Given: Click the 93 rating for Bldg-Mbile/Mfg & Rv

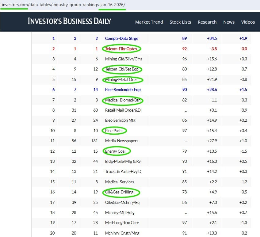Looking at the screenshot, I should click(x=184, y=162).
